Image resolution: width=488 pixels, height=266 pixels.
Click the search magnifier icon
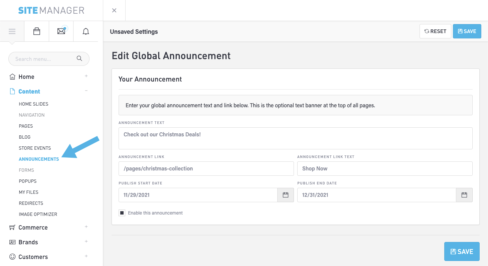pyautogui.click(x=79, y=59)
